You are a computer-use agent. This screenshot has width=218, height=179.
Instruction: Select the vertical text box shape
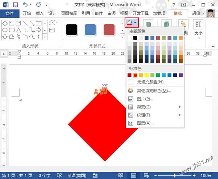(18, 23)
